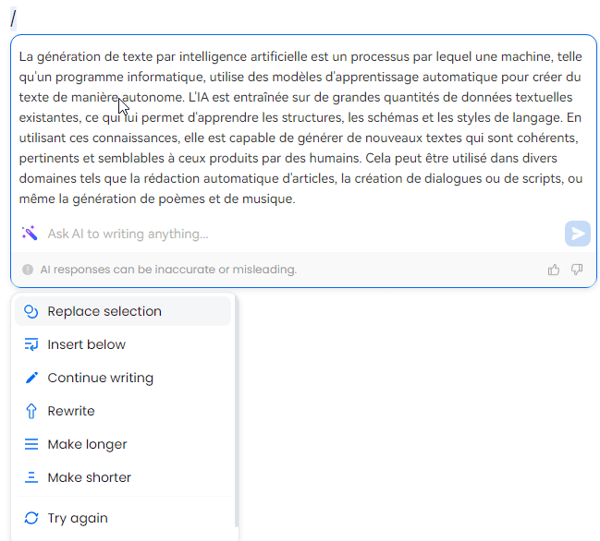The height and width of the screenshot is (541, 600).
Task: Choose Insert below from the menu
Action: (123, 344)
